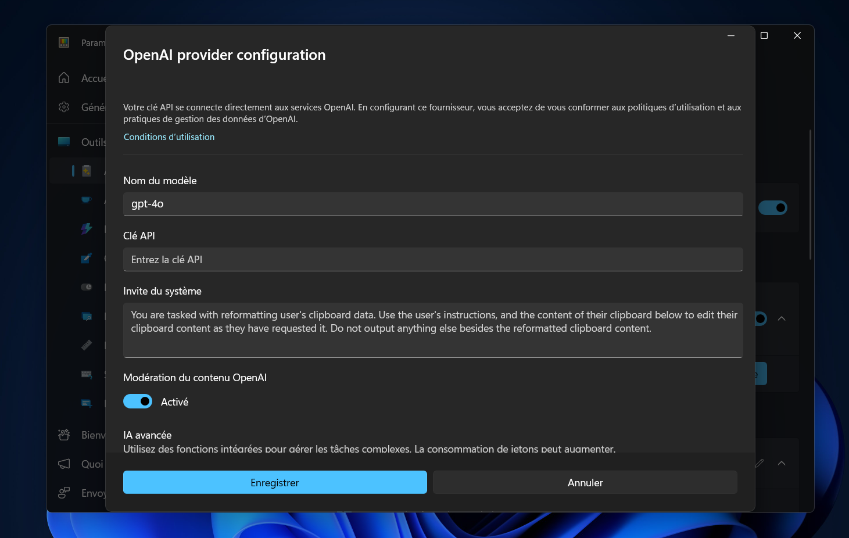This screenshot has height=538, width=849.
Task: Toggle the half-hidden switch beside the upper collapse chevron
Action: point(761,318)
